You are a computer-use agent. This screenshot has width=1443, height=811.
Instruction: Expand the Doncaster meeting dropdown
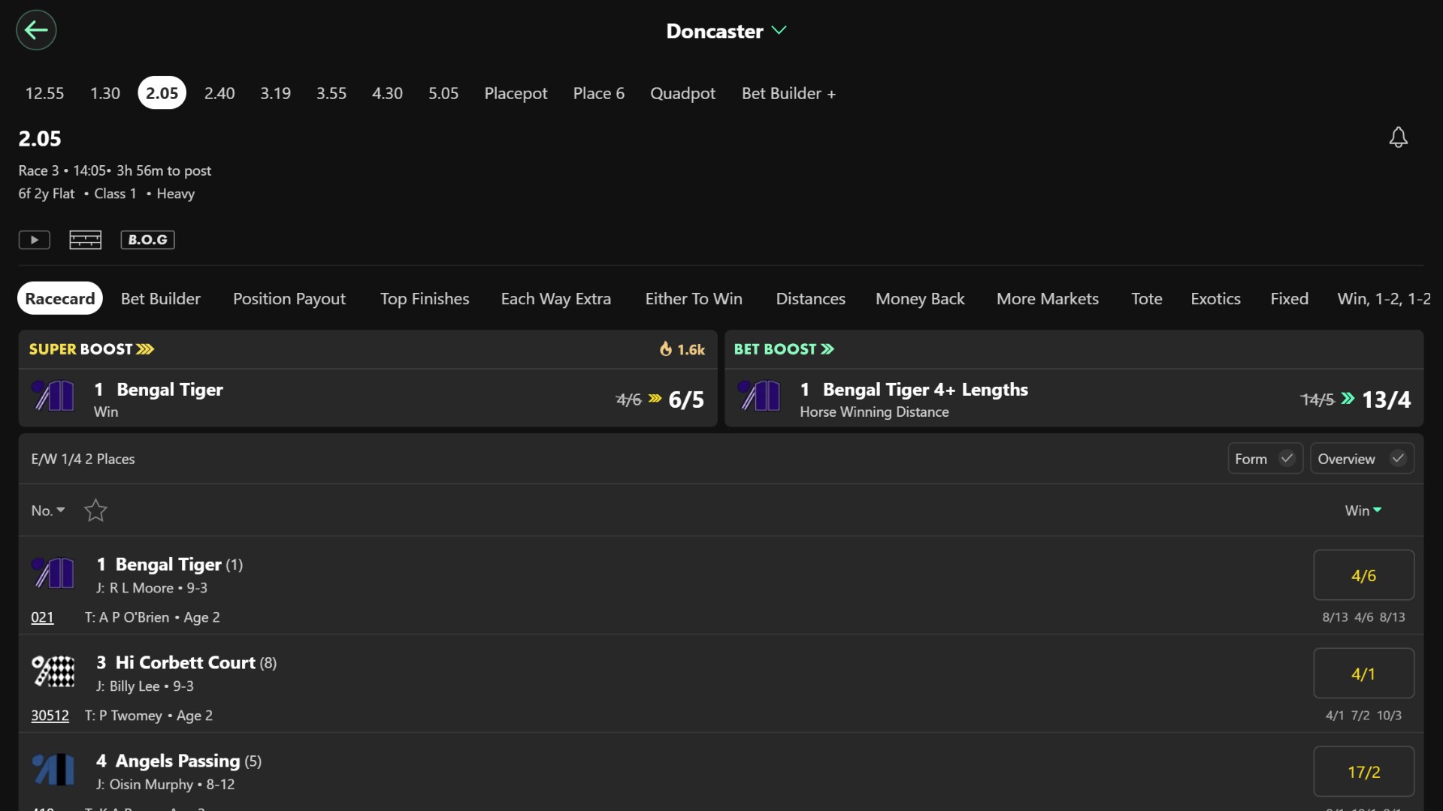tap(726, 31)
